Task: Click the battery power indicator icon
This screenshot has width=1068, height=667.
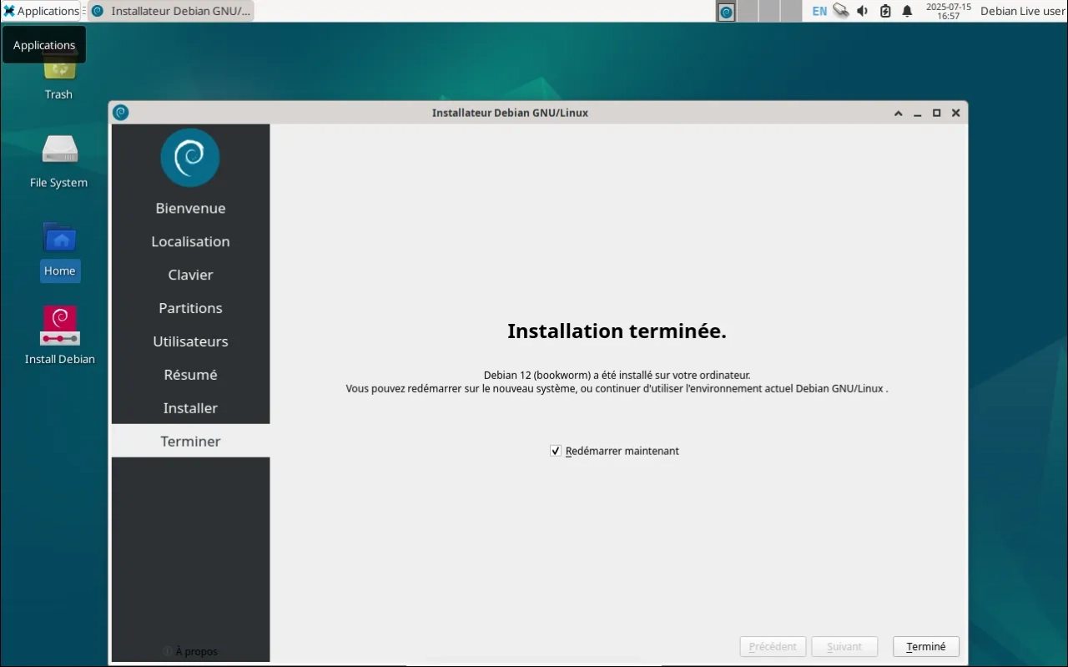Action: click(885, 11)
